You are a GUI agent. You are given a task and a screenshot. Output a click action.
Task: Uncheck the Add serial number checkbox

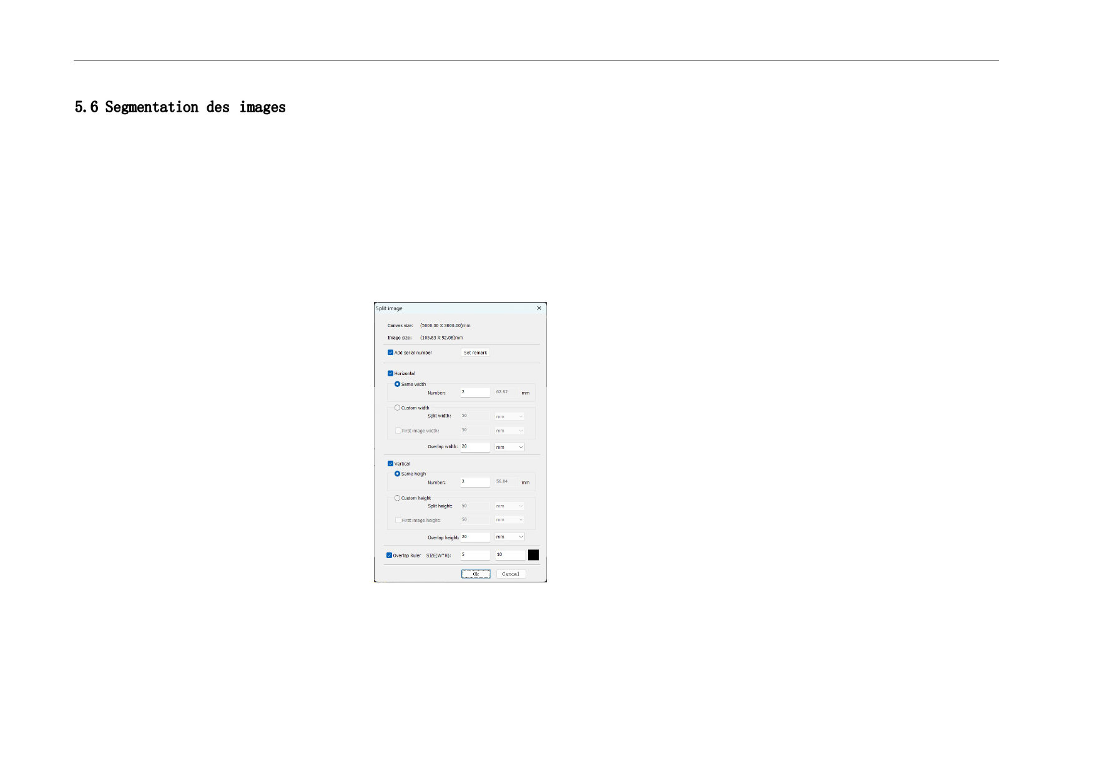pos(391,353)
